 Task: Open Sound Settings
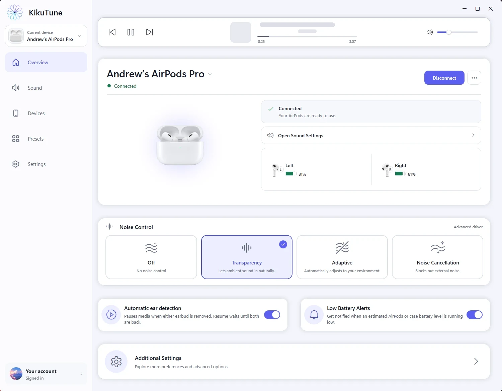[371, 135]
